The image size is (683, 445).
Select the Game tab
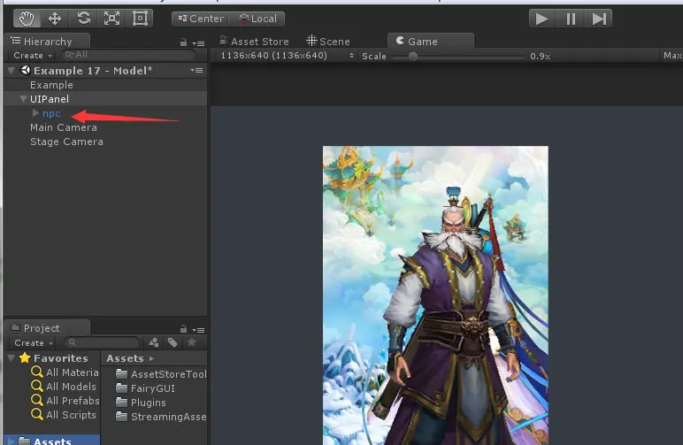click(x=430, y=42)
